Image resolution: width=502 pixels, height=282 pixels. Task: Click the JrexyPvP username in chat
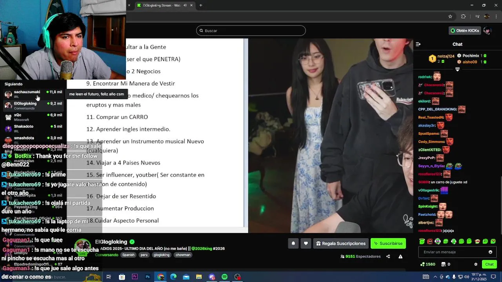(427, 158)
